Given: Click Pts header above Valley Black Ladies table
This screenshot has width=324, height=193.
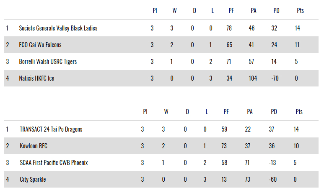Looking at the screenshot, I should coord(300,11).
